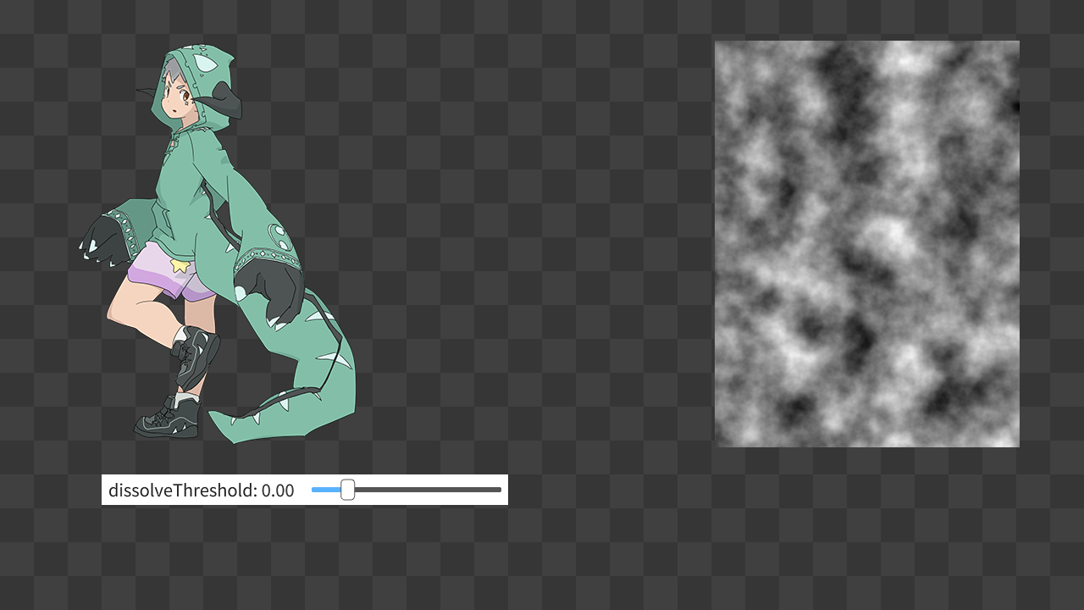
Task: Click the grayscale noise texture image
Action: [x=867, y=244]
